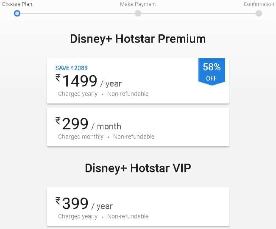
Task: Click the Disney+ Hotstar Premium heading
Action: coord(138,39)
